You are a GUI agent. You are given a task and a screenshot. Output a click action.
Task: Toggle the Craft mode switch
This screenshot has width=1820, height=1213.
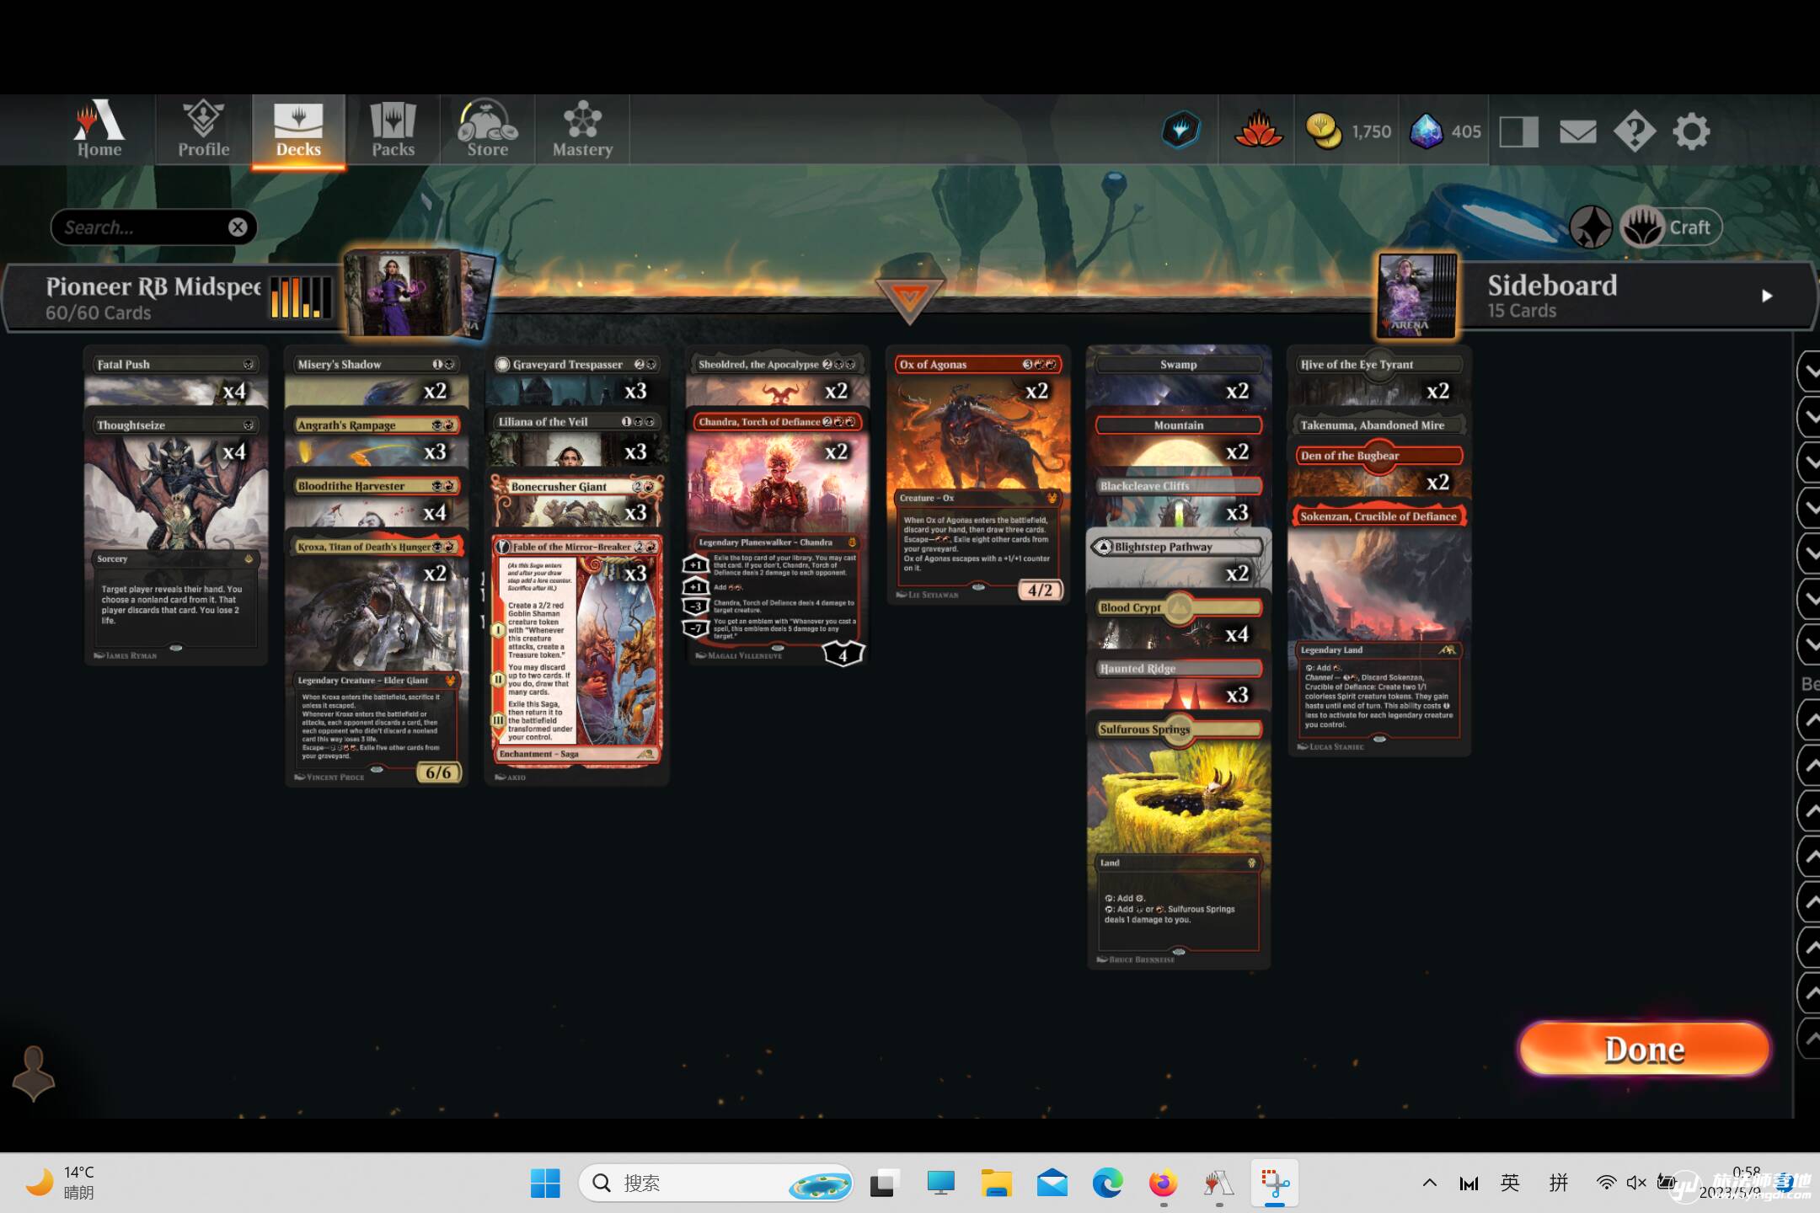coord(1670,227)
